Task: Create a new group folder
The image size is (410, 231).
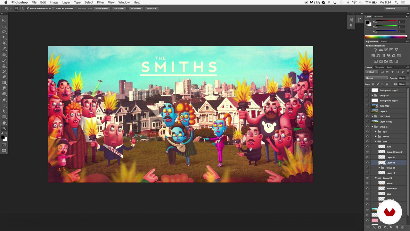Action: click(391, 227)
